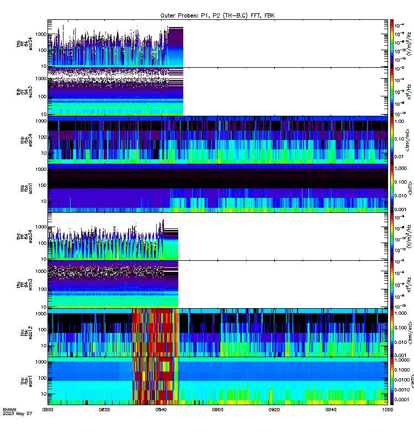The image size is (414, 441).
Task: Click the 10 frequency tick of thc fbk scm1
Action: tap(44, 394)
